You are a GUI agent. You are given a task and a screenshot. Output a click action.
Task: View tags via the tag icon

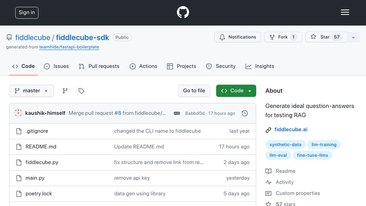point(81,91)
